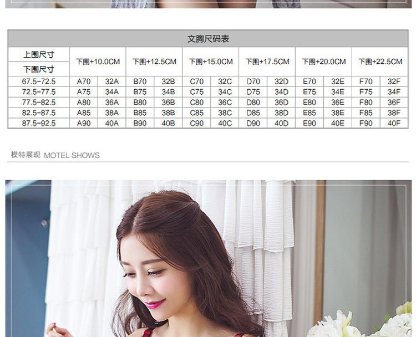Open the model photo with white curtains
The image size is (416, 337).
(208, 258)
